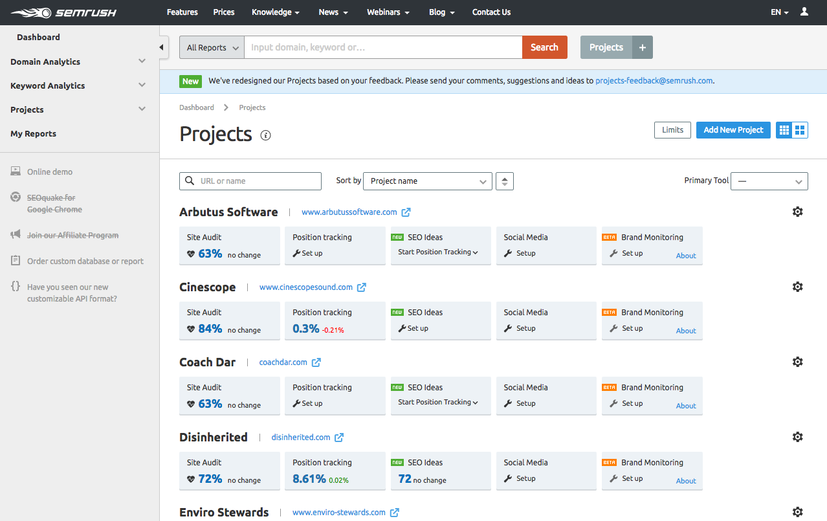Open Start Position Tracking dropdown for Coach Dar
Image resolution: width=827 pixels, height=521 pixels.
click(x=438, y=403)
